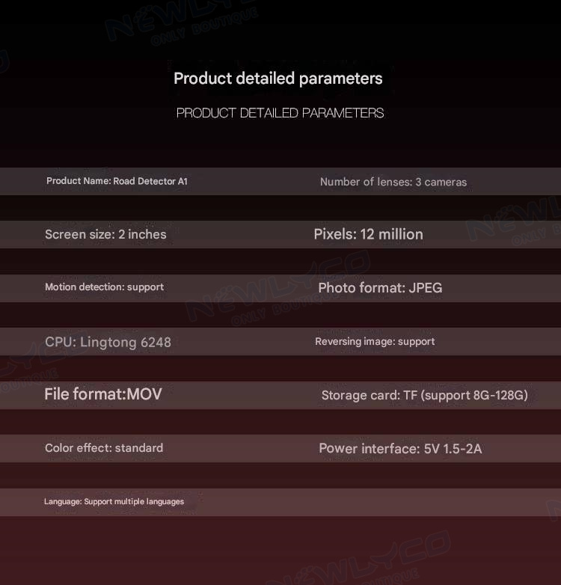The height and width of the screenshot is (585, 561).
Task: Click "Motion detection: support" row
Action: coord(104,287)
